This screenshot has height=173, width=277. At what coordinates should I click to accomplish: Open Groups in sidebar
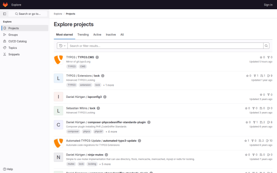click(x=25, y=35)
